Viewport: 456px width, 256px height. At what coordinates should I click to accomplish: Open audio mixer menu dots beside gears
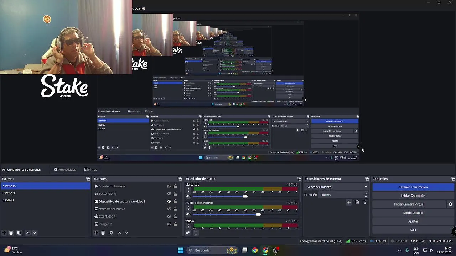[196, 233]
